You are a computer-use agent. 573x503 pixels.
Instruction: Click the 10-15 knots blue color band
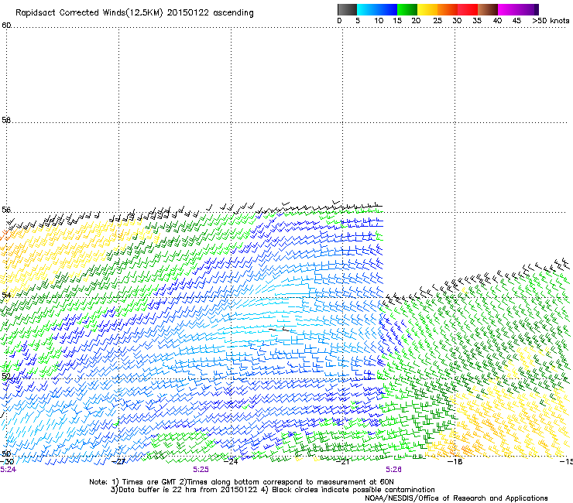387,9
